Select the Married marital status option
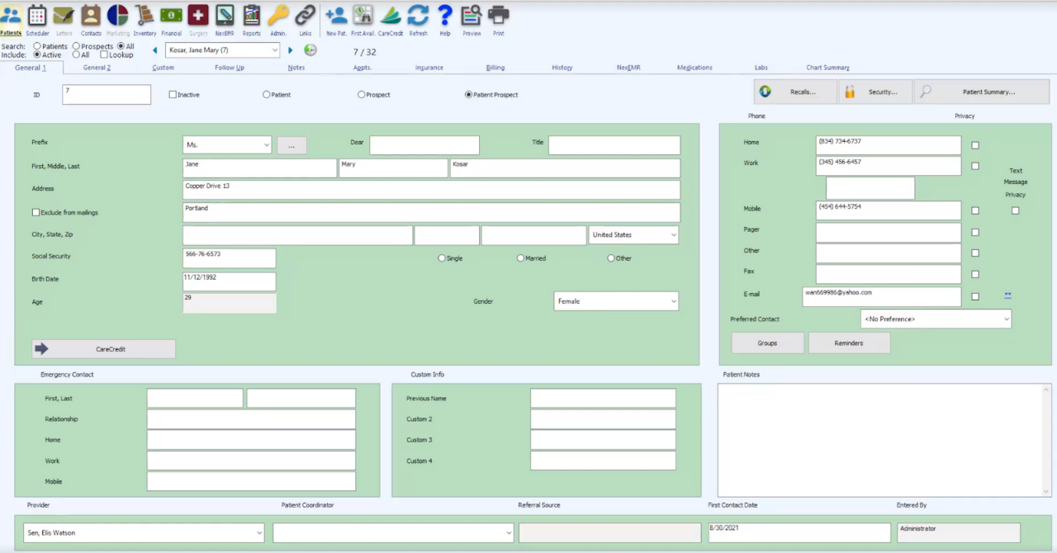The image size is (1057, 553). tap(520, 258)
